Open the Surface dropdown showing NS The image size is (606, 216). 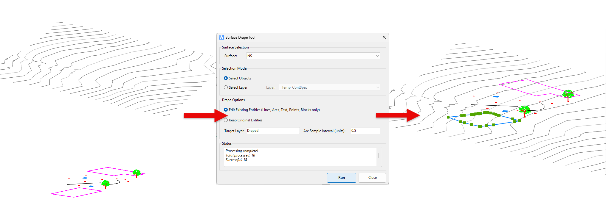click(313, 56)
